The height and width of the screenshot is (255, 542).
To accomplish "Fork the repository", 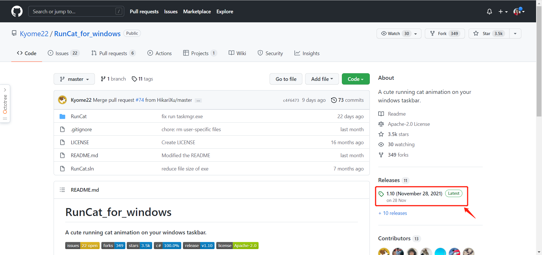I will 445,33.
